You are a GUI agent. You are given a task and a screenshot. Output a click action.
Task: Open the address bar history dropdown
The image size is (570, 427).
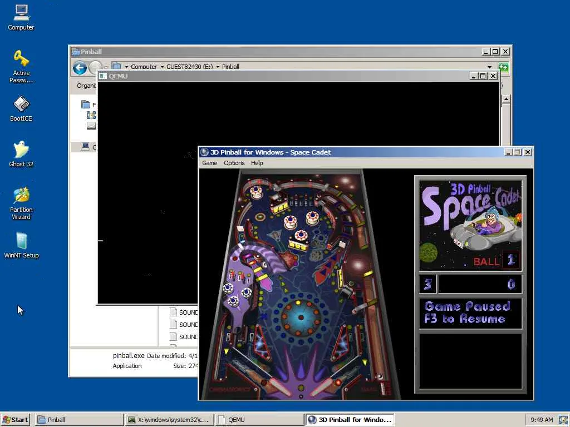pos(490,67)
